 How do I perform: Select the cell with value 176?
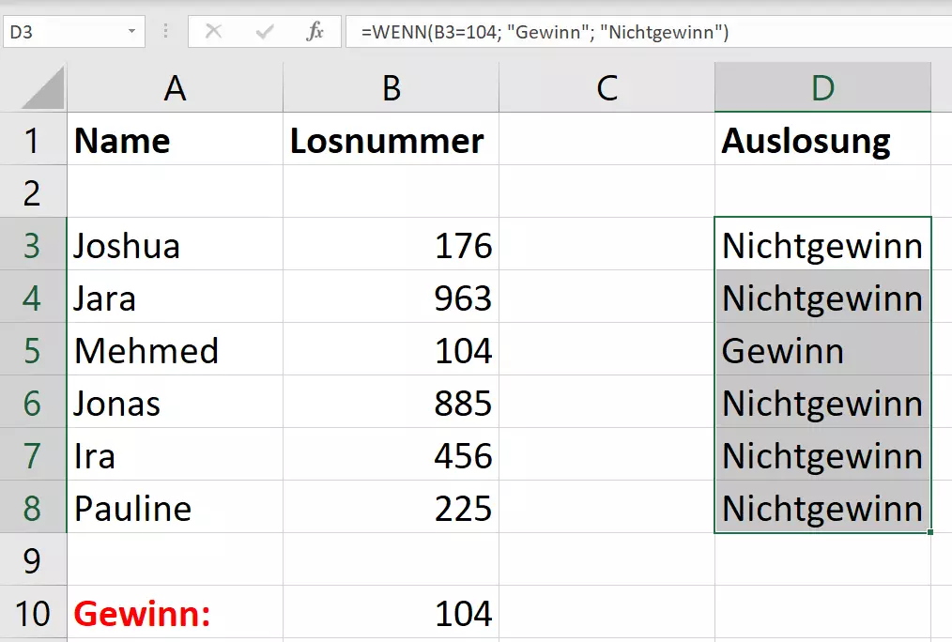coord(391,245)
